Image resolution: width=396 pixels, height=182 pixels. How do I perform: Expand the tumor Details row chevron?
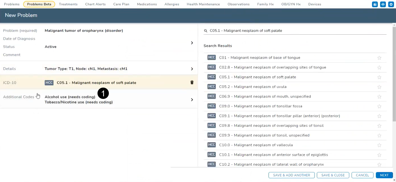(192, 69)
